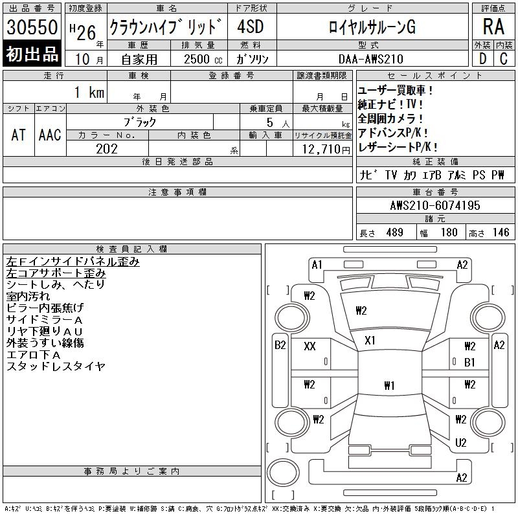
Task: Select chassis number AWS210-6074195
Action: pyautogui.click(x=435, y=205)
